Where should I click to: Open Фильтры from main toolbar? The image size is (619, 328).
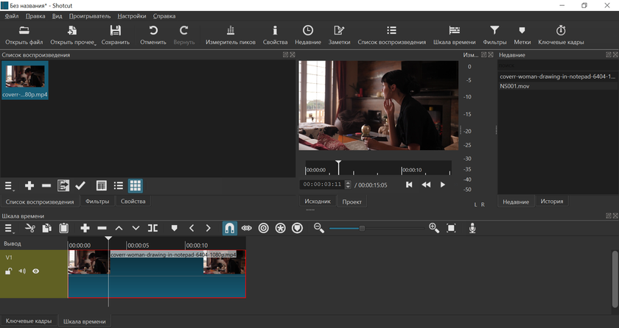coord(494,35)
